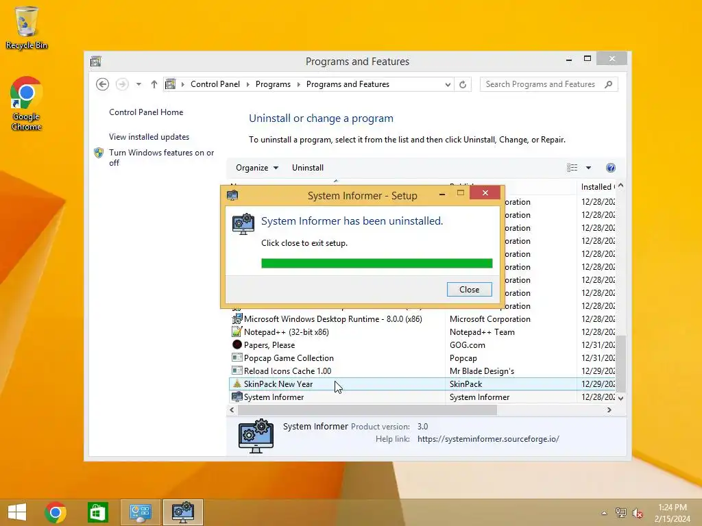
Task: Click the Popcap Game Collection icon
Action: tap(237, 358)
